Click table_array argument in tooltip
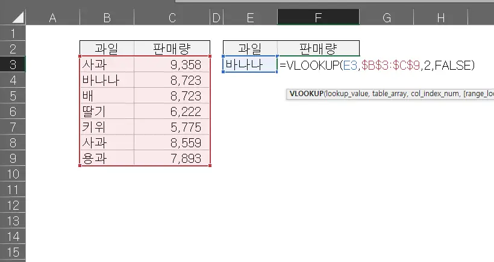The height and width of the screenshot is (262, 494). coord(389,94)
